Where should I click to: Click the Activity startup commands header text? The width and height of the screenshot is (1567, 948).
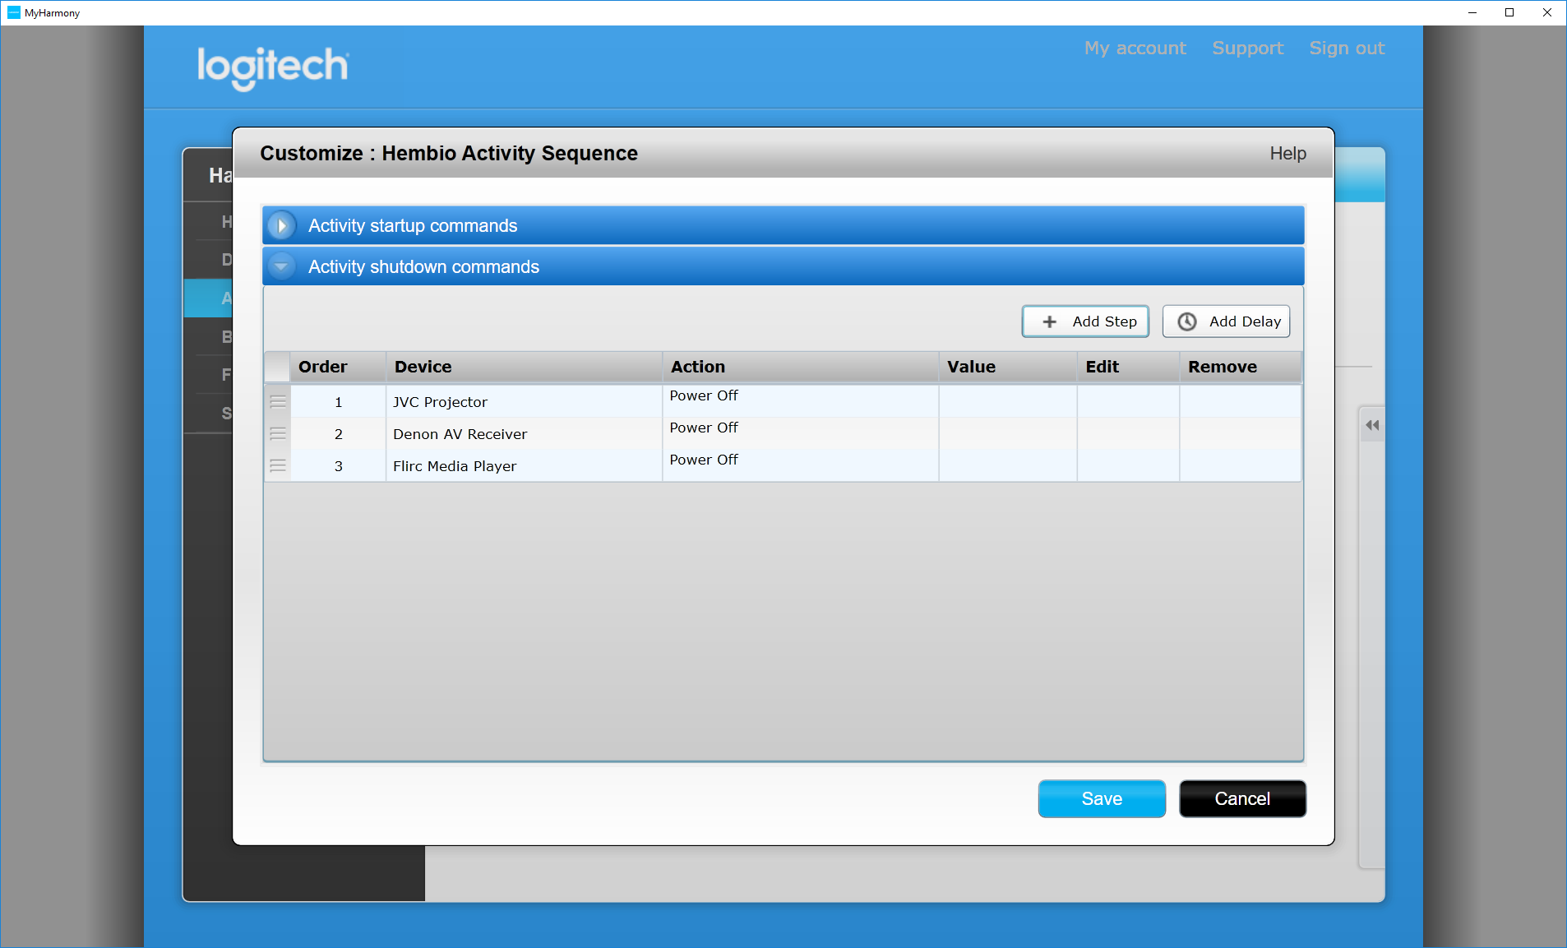(413, 226)
